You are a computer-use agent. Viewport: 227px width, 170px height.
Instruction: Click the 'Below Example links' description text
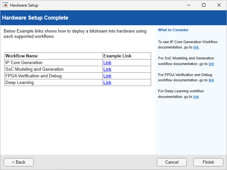[75, 34]
